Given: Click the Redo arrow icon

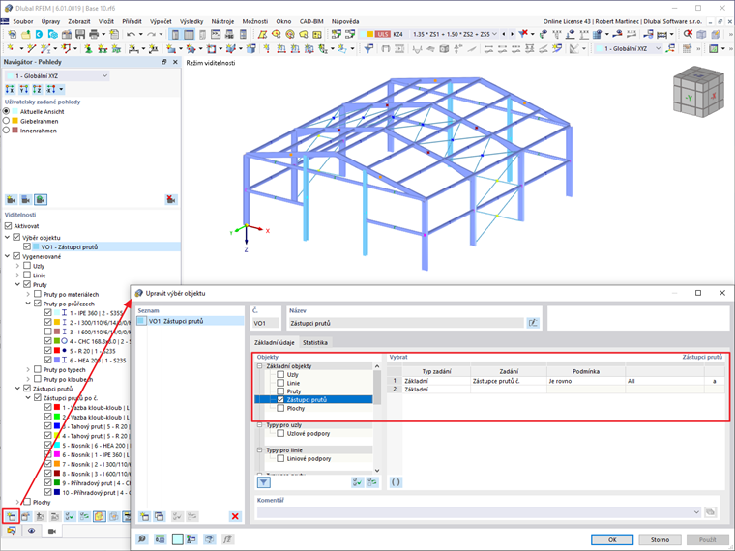Looking at the screenshot, I should [x=151, y=34].
